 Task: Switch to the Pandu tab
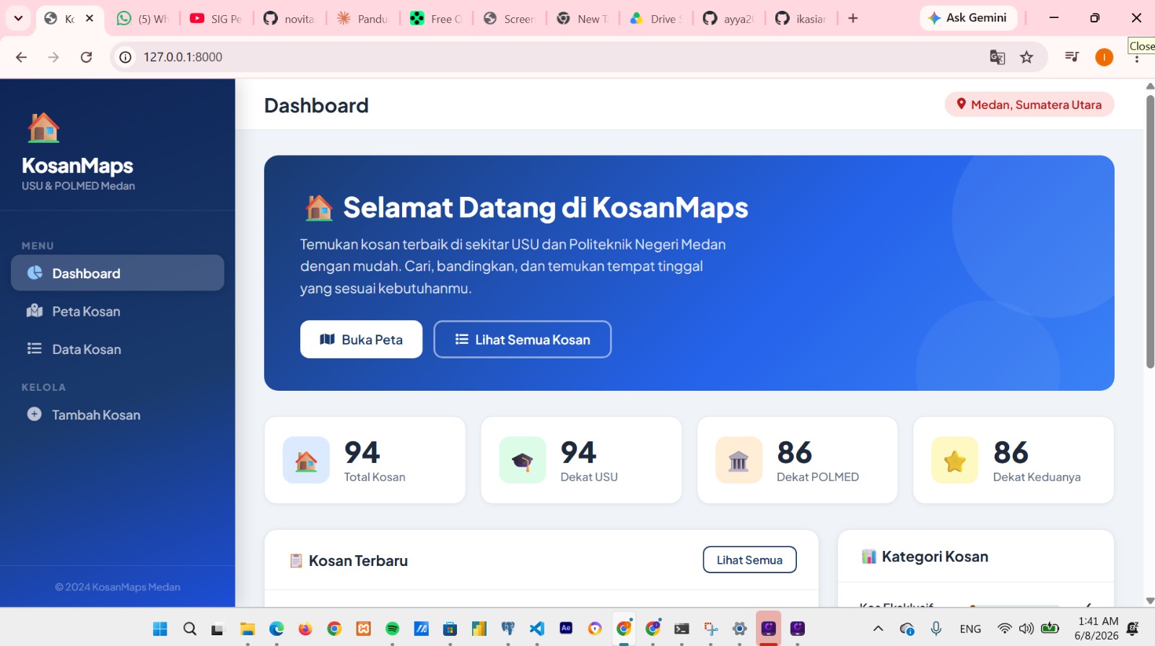click(363, 19)
